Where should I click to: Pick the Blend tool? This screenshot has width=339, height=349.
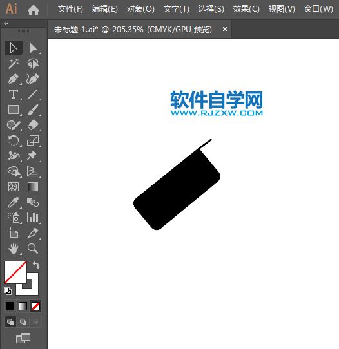click(33, 202)
